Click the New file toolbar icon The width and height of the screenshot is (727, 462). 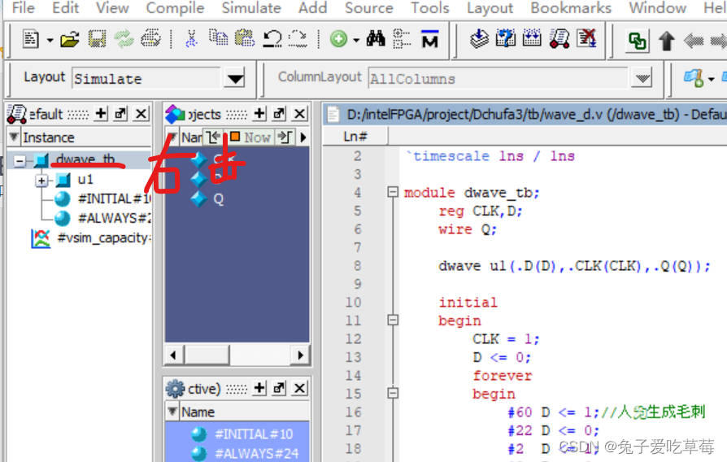[x=31, y=39]
